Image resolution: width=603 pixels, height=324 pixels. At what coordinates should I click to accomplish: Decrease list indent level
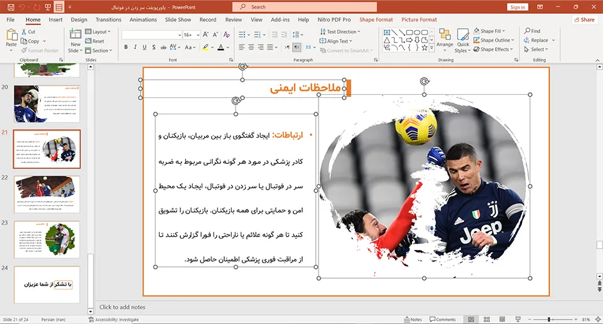click(x=274, y=35)
